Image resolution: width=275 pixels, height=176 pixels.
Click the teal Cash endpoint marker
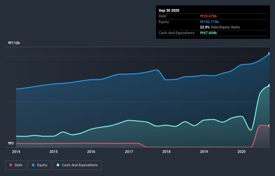[269, 86]
